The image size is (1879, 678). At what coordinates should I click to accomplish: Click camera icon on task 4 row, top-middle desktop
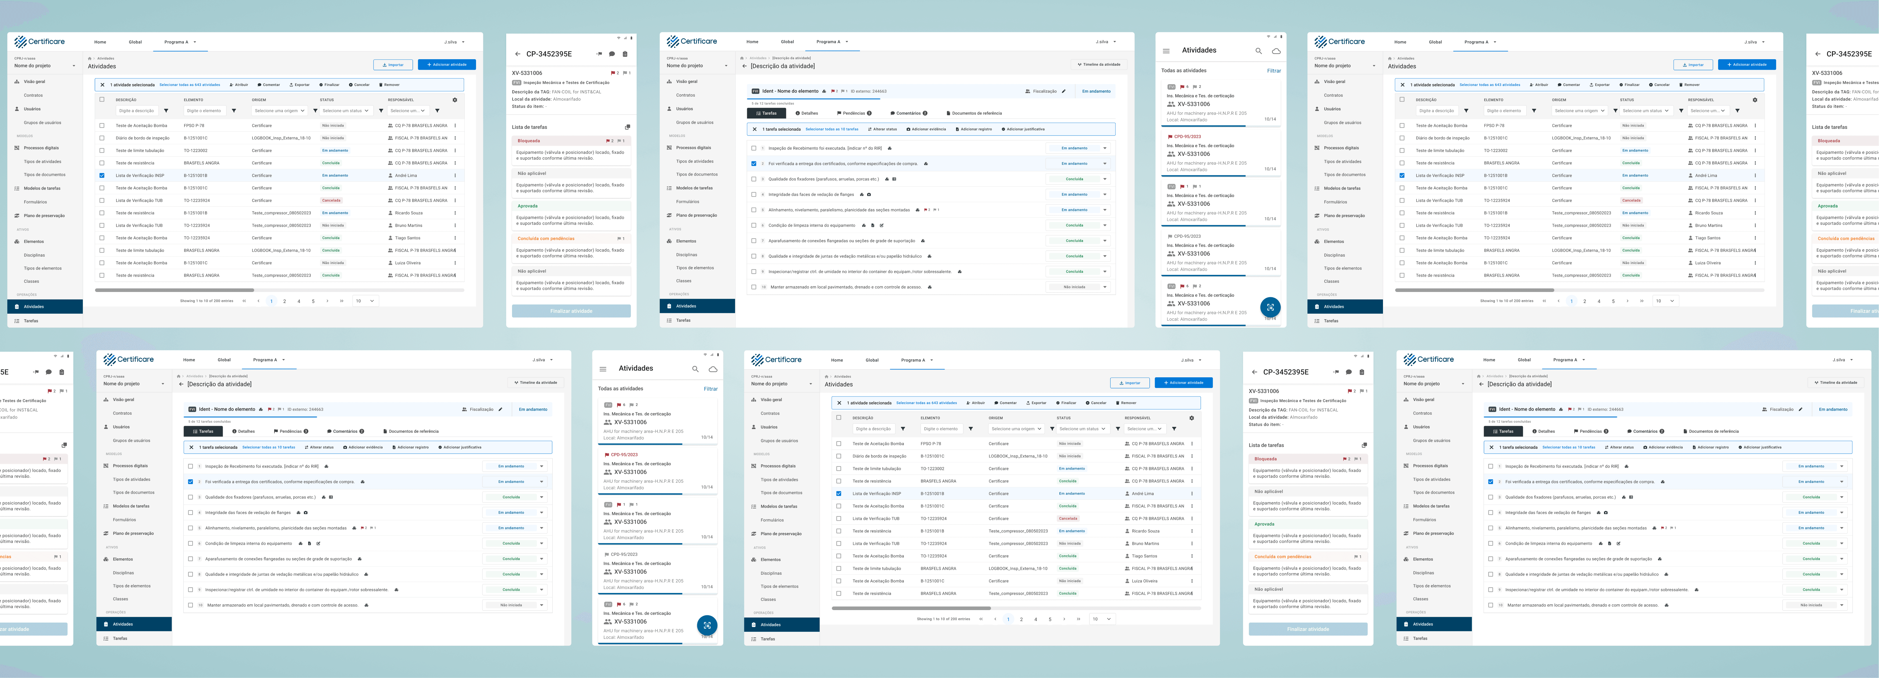tap(869, 195)
